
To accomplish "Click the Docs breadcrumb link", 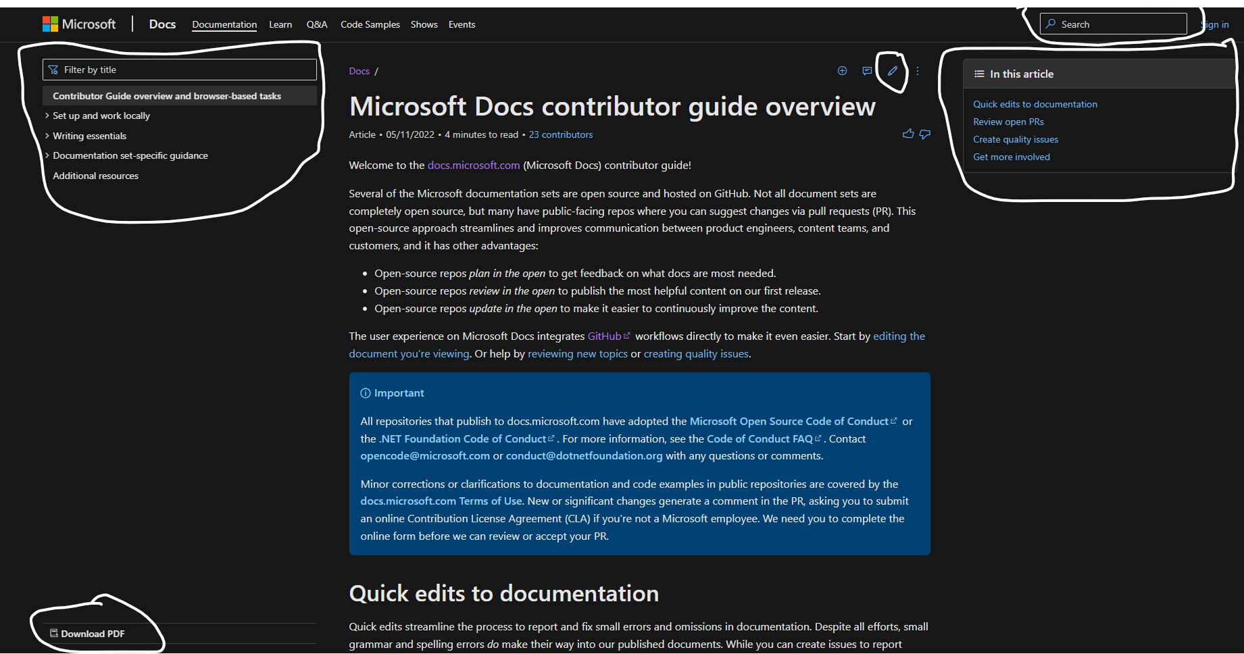I will click(359, 71).
